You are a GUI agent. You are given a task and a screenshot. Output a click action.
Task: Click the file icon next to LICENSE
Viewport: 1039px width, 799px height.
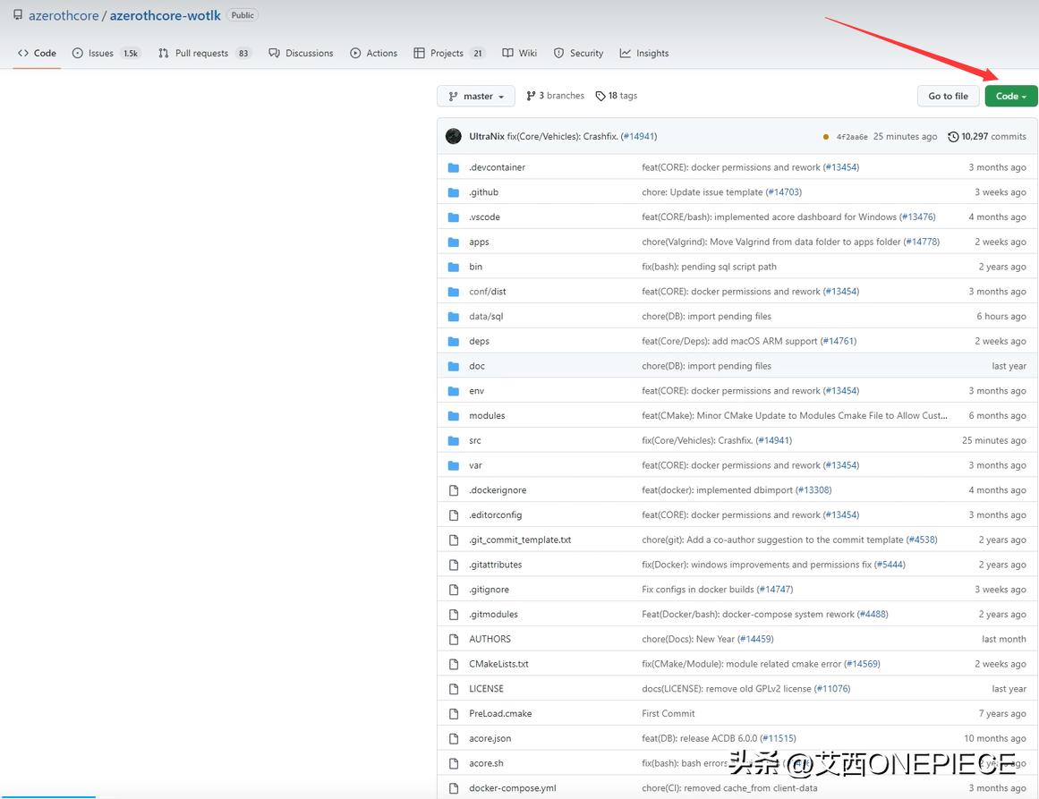(455, 689)
